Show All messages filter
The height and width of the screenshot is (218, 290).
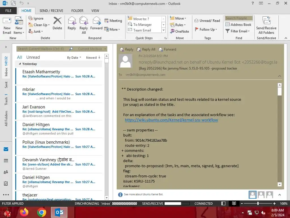click(20, 57)
